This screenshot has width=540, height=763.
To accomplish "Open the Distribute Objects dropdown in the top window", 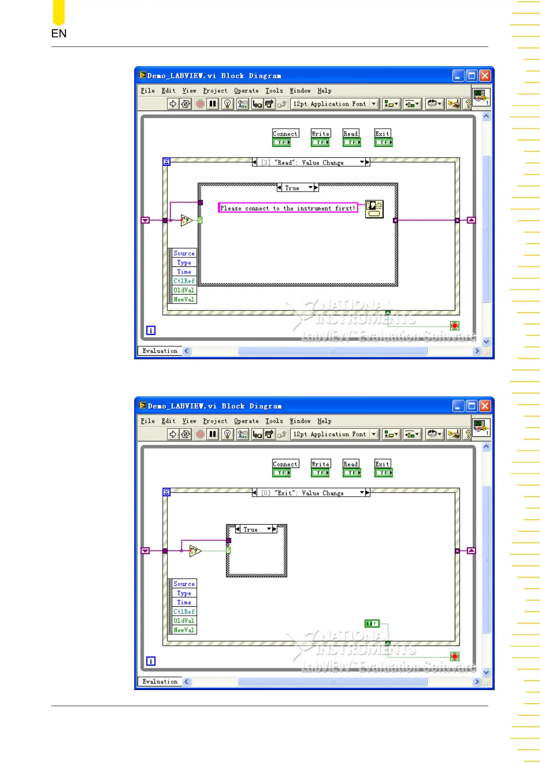I will click(x=412, y=104).
